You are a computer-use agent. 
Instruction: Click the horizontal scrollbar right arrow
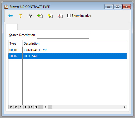pyautogui.click(x=125, y=107)
